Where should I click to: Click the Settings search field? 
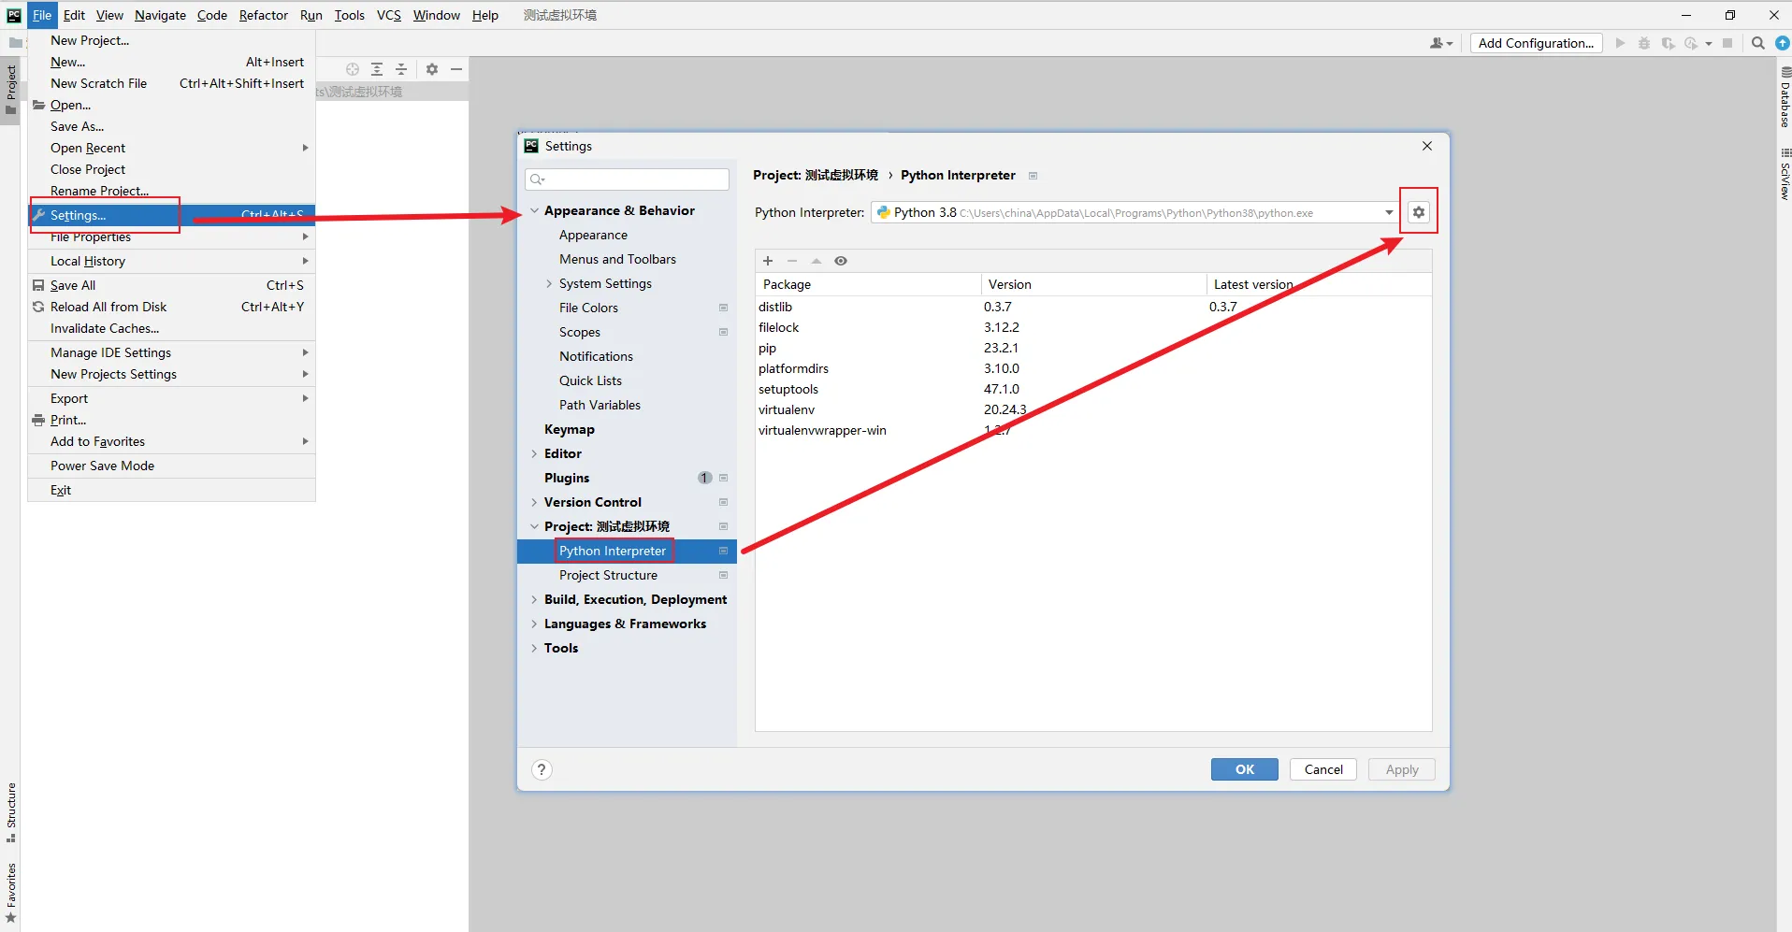[x=627, y=179]
